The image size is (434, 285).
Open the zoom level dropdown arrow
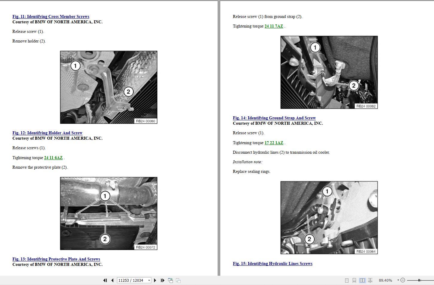[x=398, y=280]
